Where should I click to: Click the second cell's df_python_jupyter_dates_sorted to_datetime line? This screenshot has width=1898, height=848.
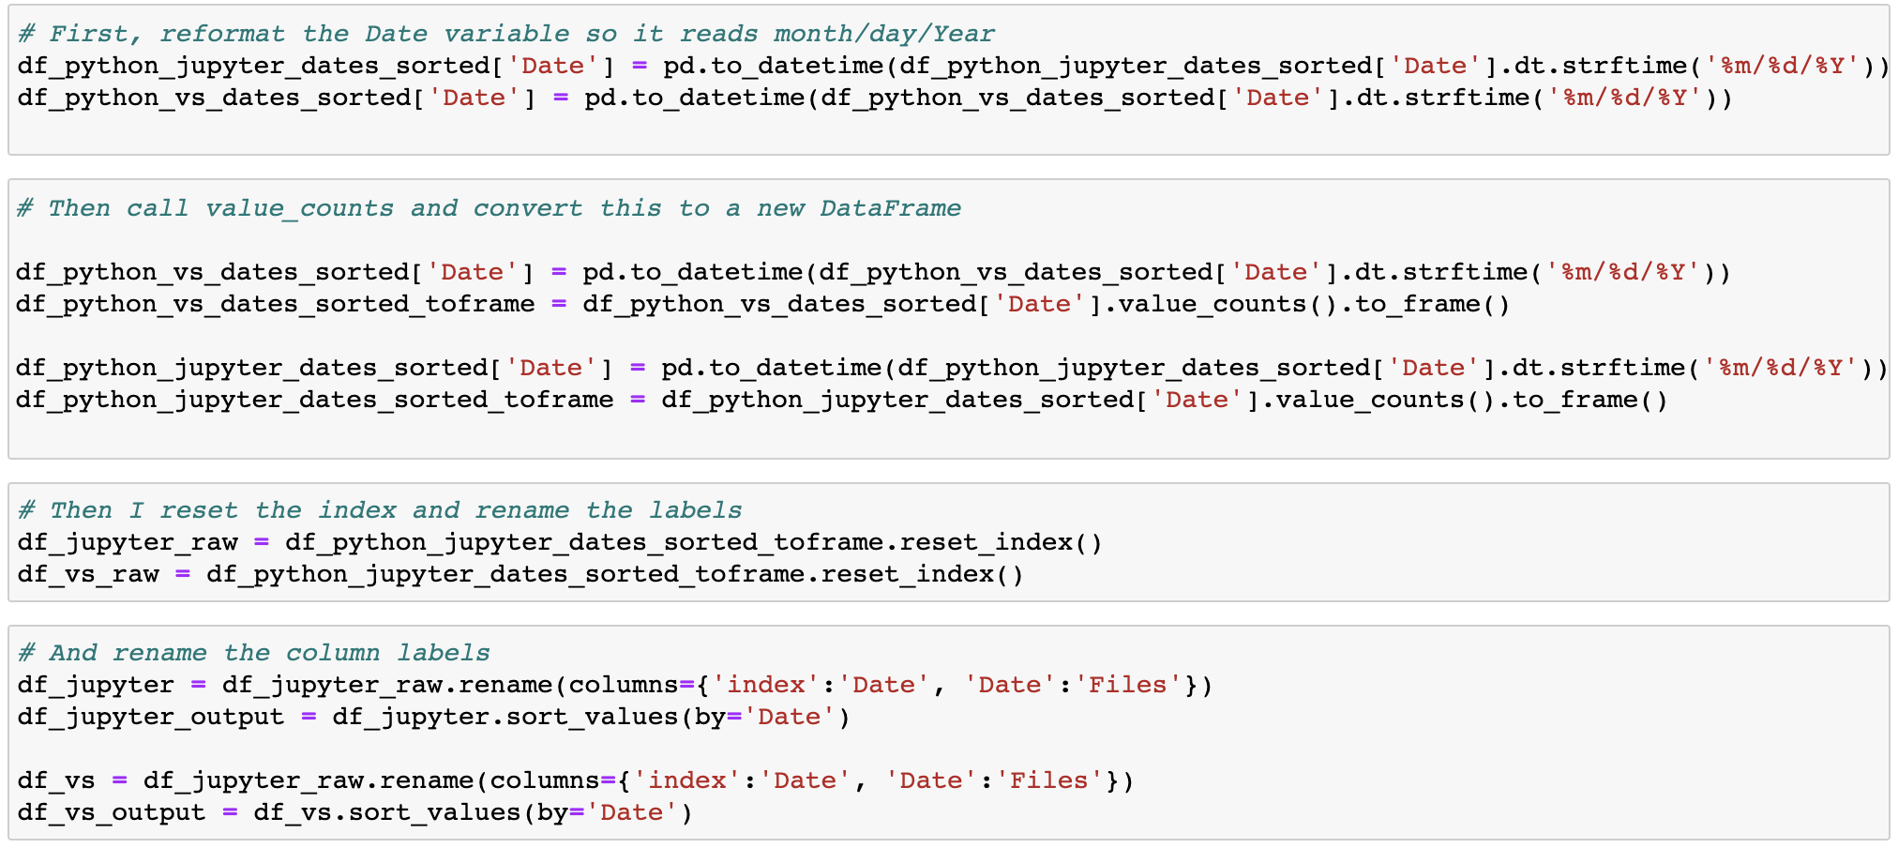click(952, 368)
